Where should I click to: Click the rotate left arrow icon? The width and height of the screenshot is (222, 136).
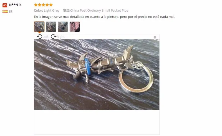(39, 37)
